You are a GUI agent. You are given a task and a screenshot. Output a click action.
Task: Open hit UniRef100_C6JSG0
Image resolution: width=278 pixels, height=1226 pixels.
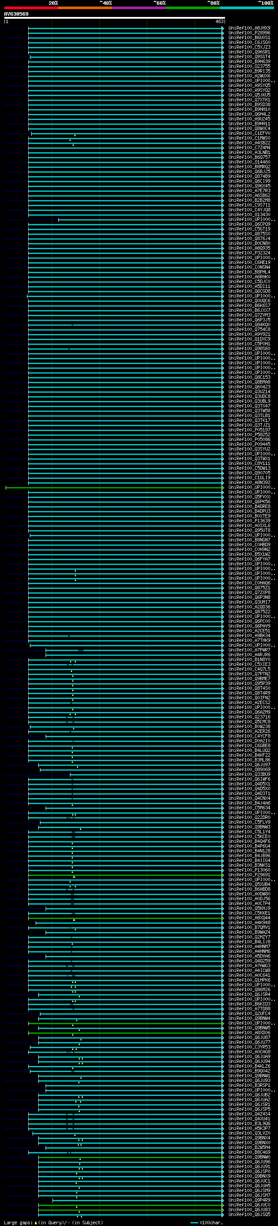click(x=249, y=42)
